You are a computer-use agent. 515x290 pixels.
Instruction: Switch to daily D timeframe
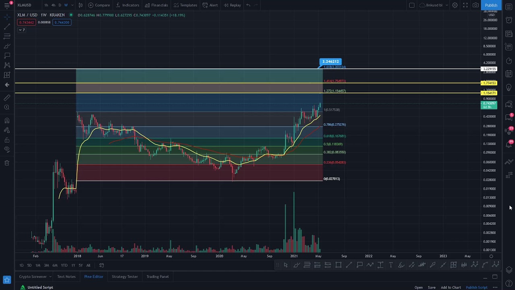click(60, 5)
